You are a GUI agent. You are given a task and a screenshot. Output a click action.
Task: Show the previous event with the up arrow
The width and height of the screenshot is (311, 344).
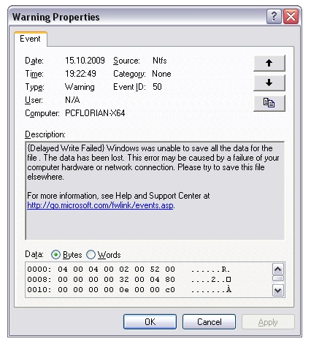(269, 63)
